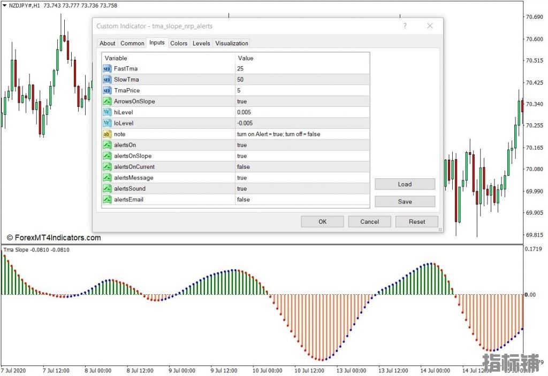The image size is (548, 376).
Task: Click the Reset button
Action: (417, 222)
